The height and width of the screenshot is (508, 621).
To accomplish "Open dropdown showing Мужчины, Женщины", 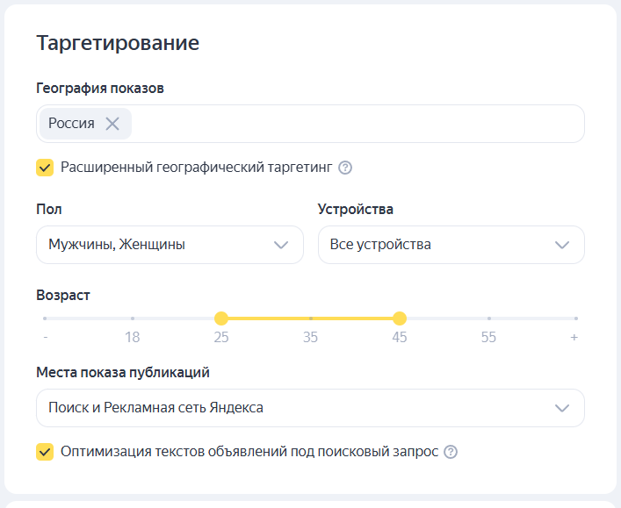I will coord(158,245).
